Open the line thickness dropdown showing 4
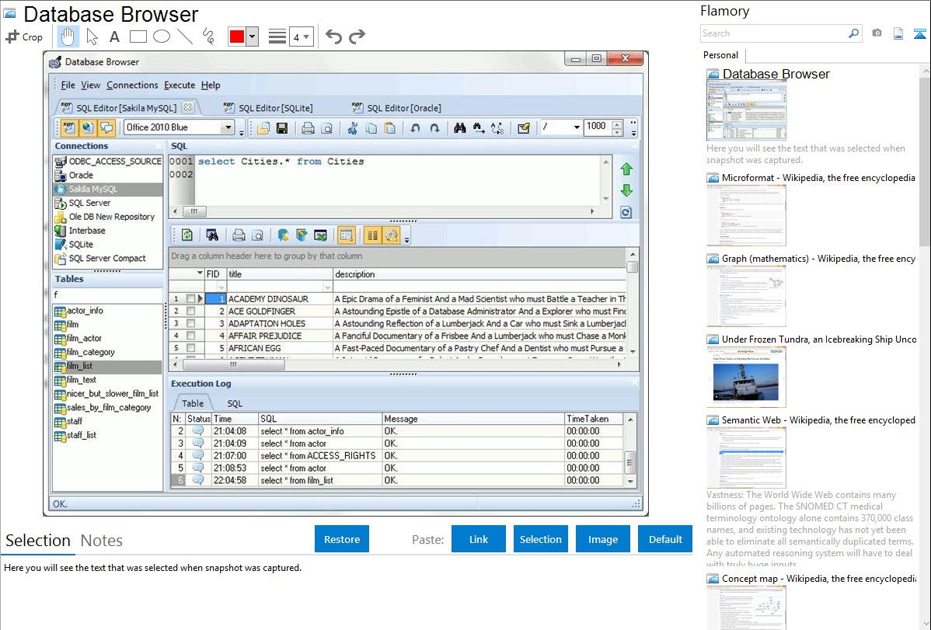The image size is (931, 630). point(302,37)
